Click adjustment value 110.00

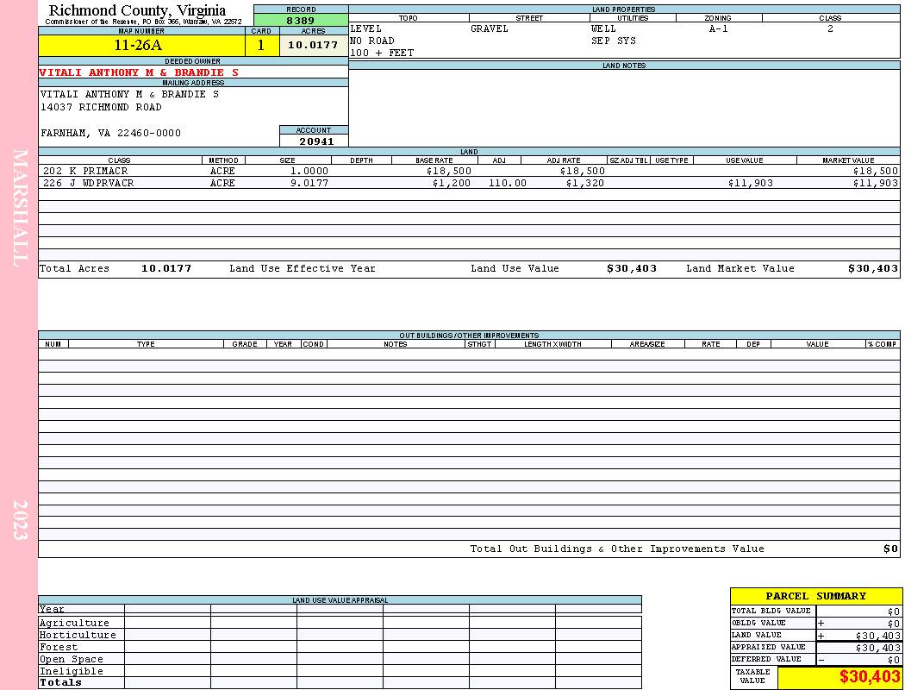tap(508, 183)
